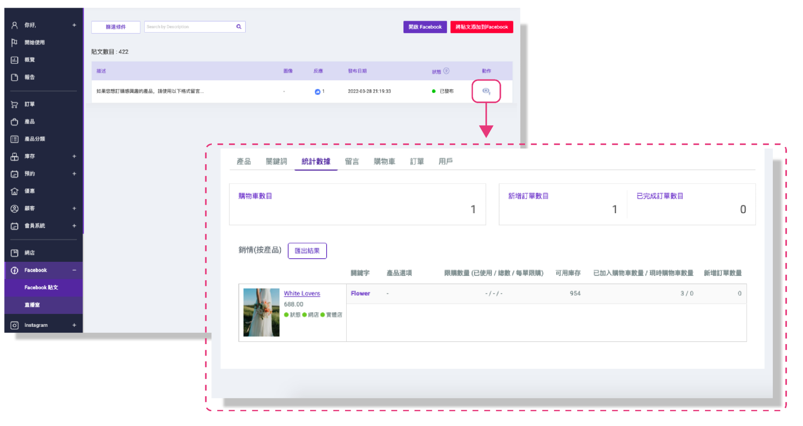Click the 開啟 Facebook button

click(425, 27)
